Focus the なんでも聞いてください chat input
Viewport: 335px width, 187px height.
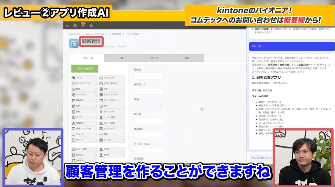point(261,158)
